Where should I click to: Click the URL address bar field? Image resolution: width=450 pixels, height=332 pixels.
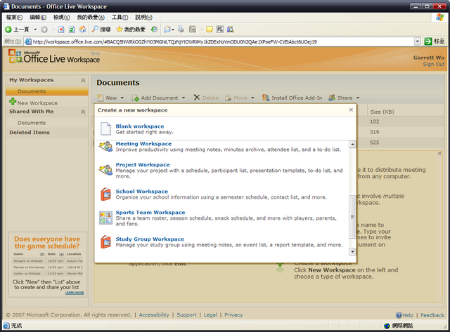(x=223, y=41)
